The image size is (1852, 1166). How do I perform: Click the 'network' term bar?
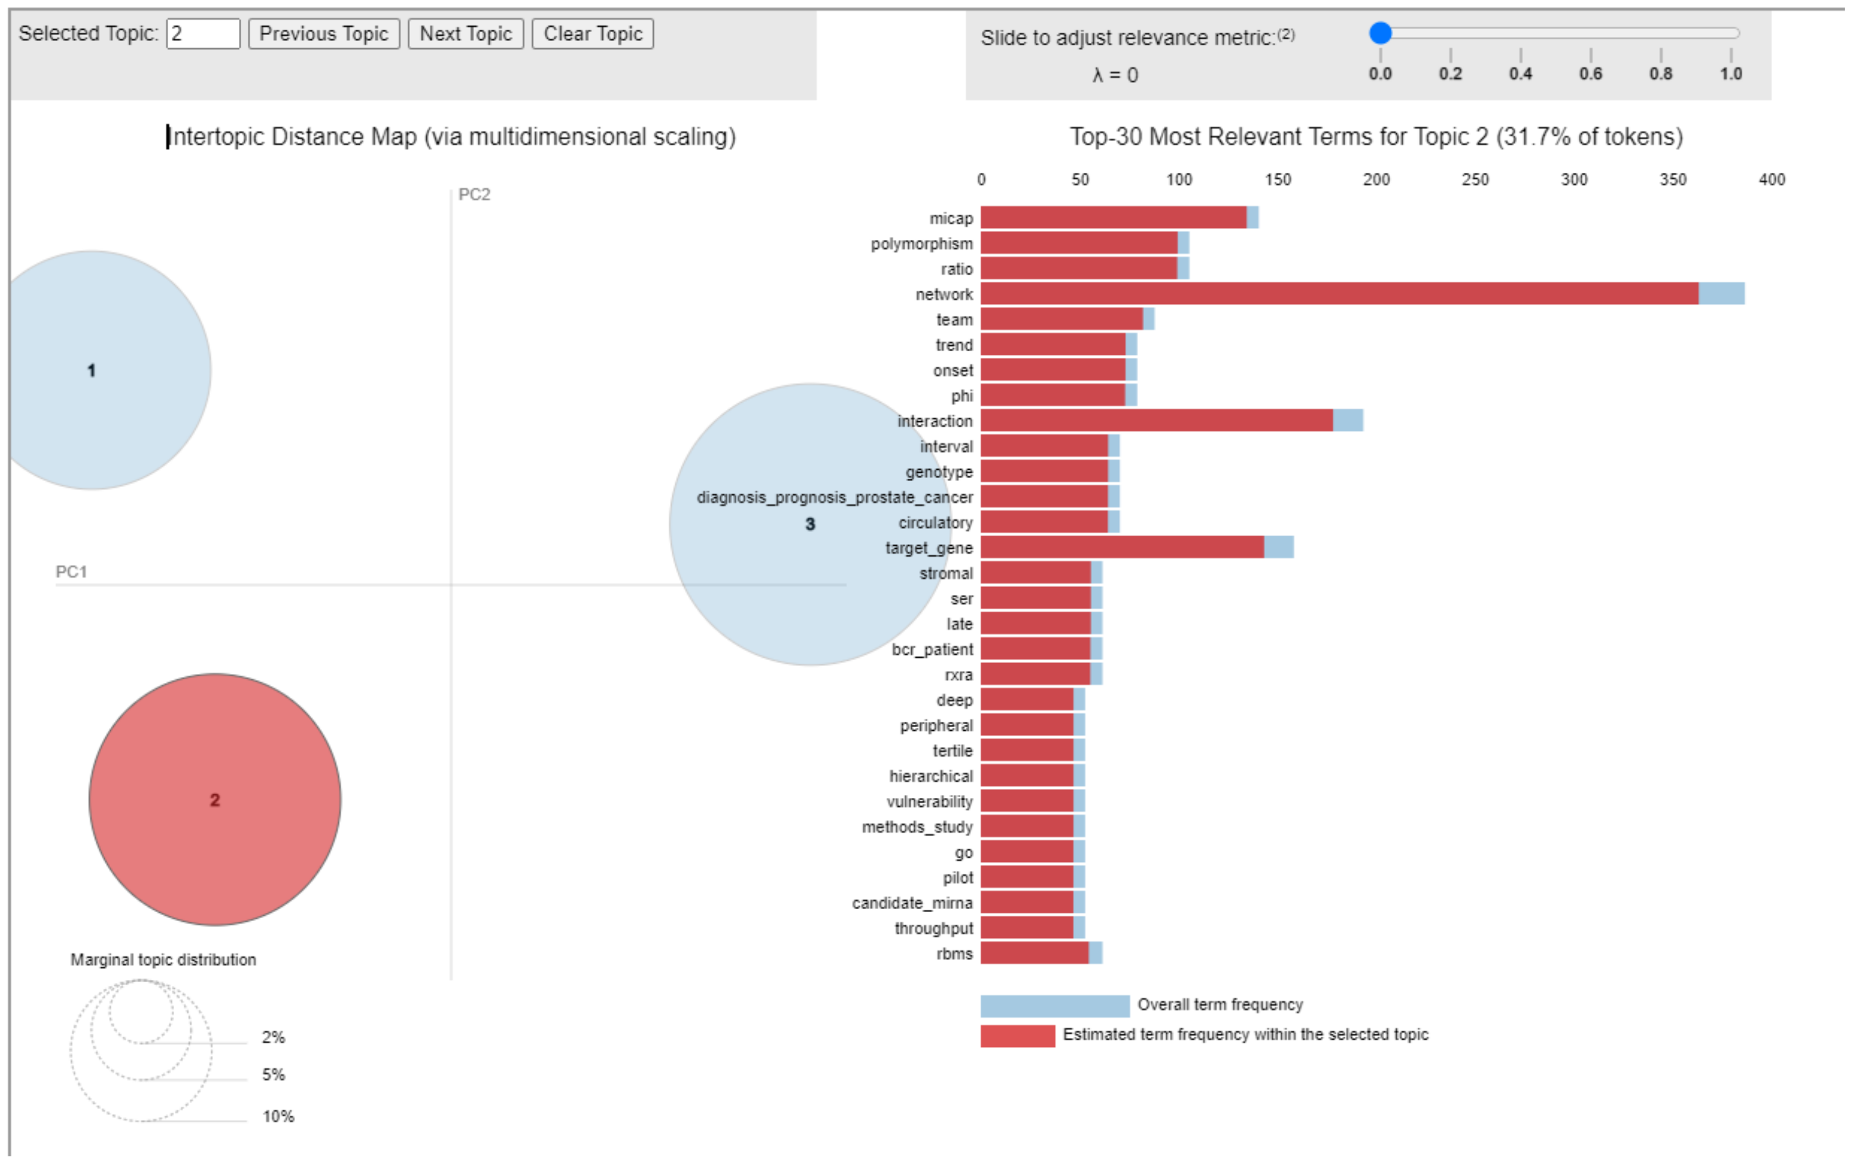tap(1338, 294)
